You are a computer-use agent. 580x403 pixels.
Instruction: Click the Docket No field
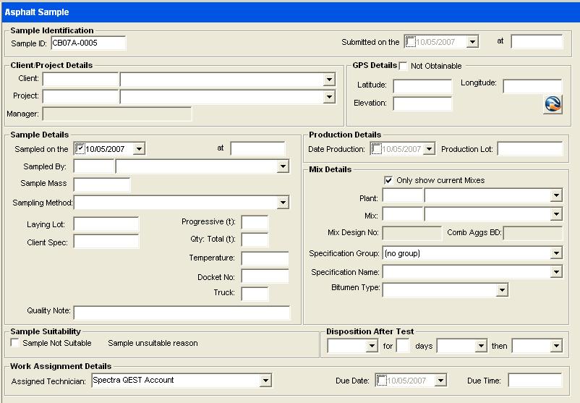(265, 276)
